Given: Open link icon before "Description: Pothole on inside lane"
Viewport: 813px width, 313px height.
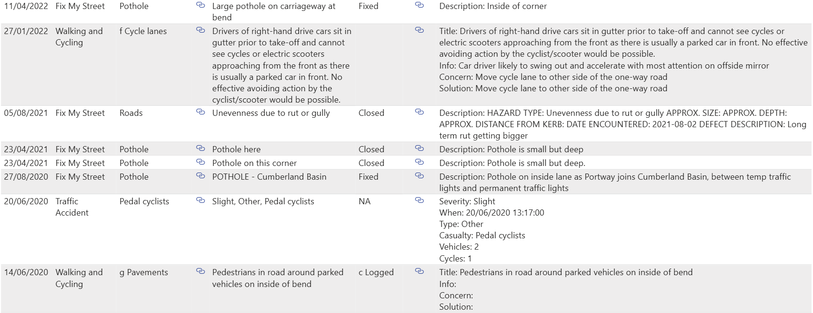Looking at the screenshot, I should [419, 176].
